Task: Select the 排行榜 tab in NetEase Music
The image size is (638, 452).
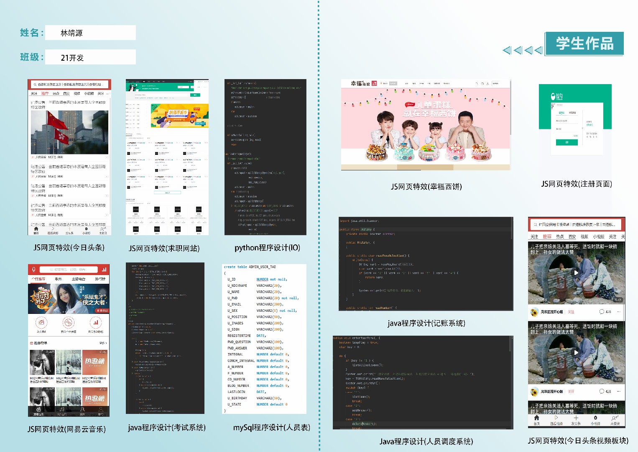Action: coord(100,279)
